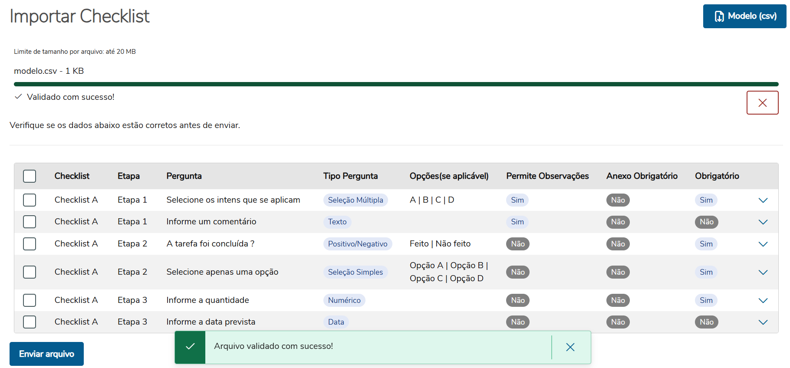Click the Pergunta column header
Screen dimensions: 790x368
click(x=184, y=176)
